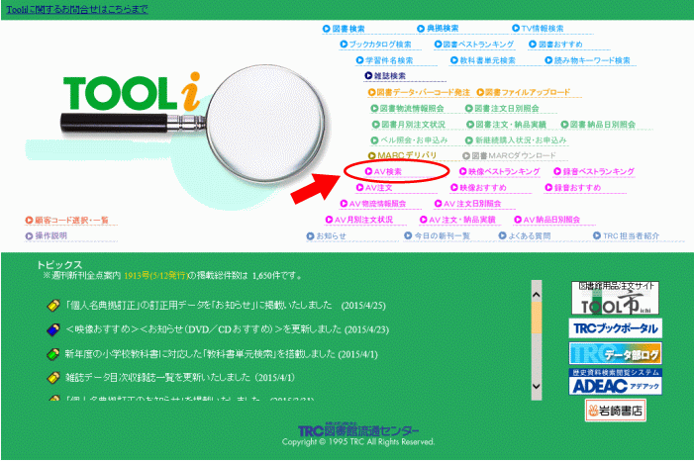Open 新継続購入状況・お申込み
The height and width of the screenshot is (461, 694).
pos(521,140)
